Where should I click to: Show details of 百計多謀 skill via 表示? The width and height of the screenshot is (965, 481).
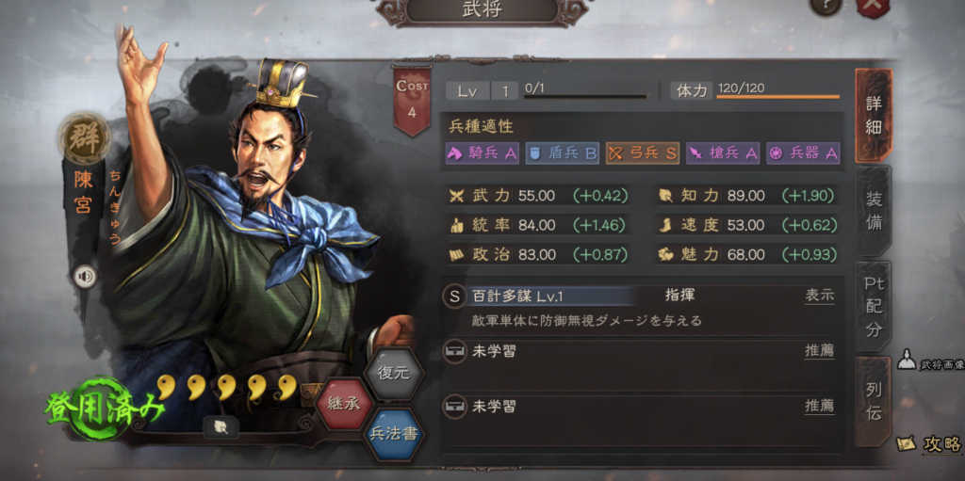820,296
